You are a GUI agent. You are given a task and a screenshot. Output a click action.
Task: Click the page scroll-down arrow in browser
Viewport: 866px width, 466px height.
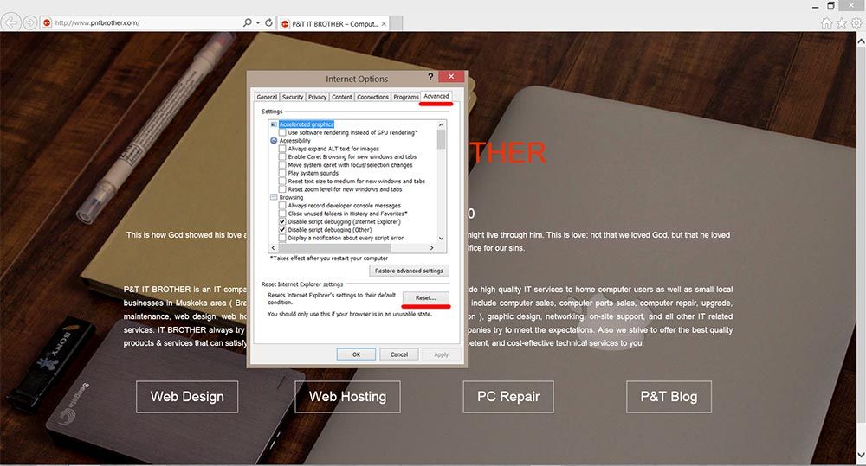tap(861, 455)
